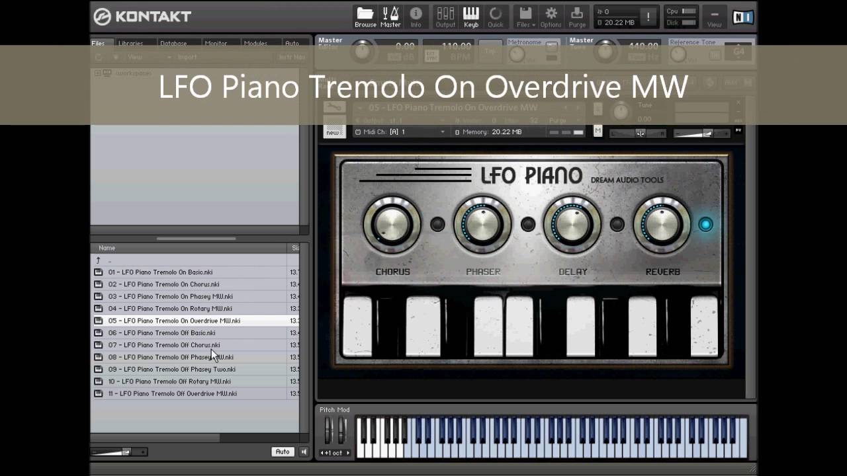Click the speaker preview icon beside Auto
Image resolution: width=847 pixels, height=476 pixels.
[x=304, y=452]
